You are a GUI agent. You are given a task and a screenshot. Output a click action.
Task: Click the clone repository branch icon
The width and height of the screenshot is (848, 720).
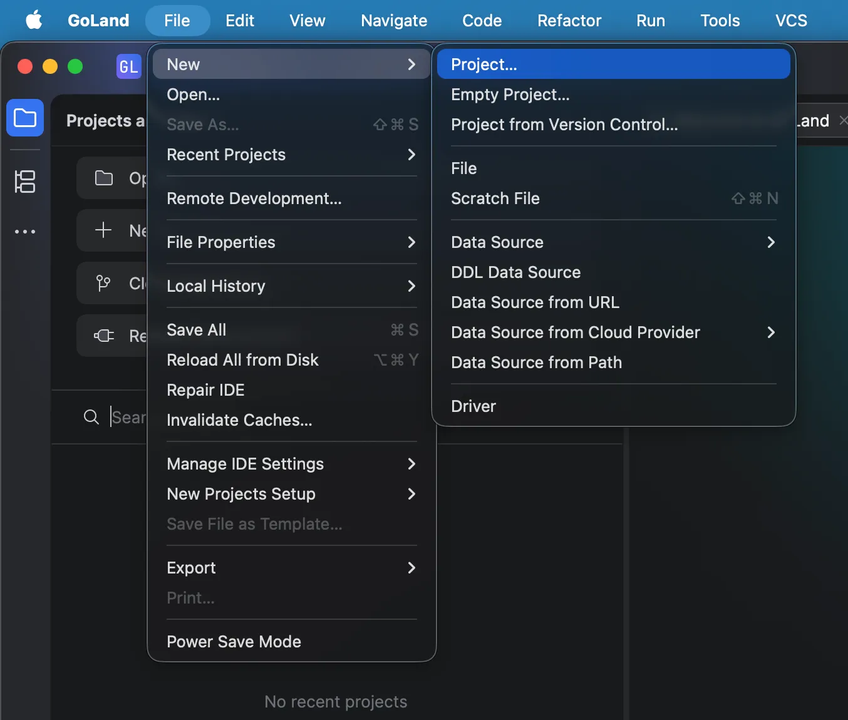[103, 284]
